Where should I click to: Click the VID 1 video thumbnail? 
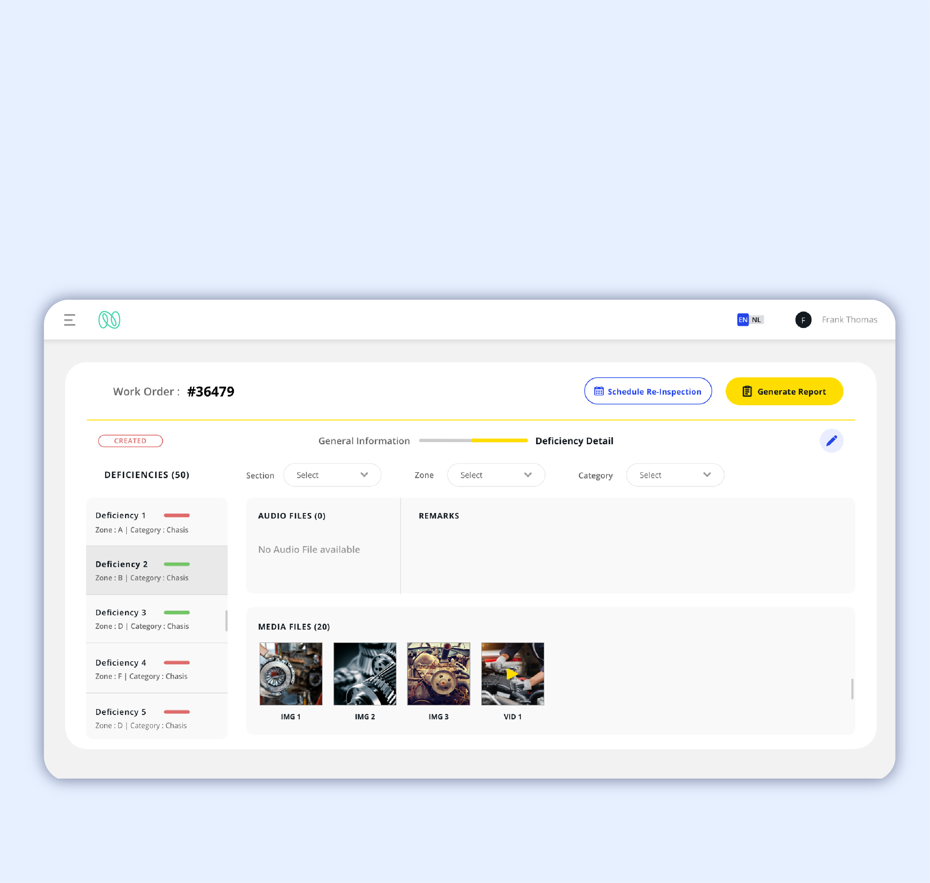pyautogui.click(x=513, y=674)
